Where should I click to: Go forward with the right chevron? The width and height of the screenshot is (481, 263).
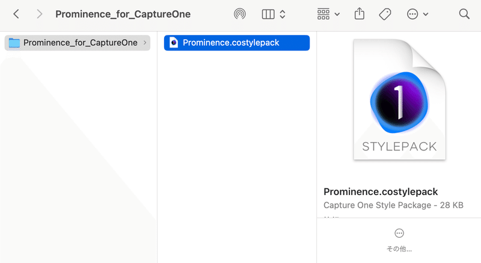click(39, 14)
